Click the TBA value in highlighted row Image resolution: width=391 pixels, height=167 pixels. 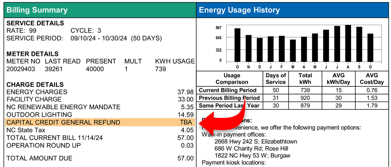[x=186, y=122]
